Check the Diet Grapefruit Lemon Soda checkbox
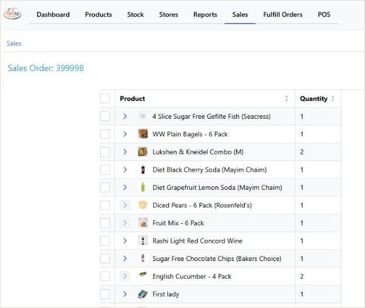This screenshot has width=365, height=308. pyautogui.click(x=105, y=188)
